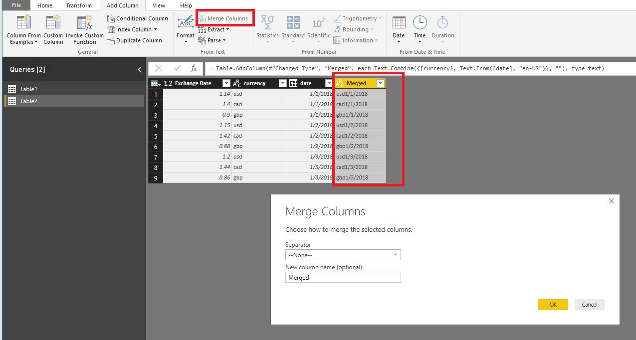
Task: Open the Scientific operations
Action: coord(319,29)
